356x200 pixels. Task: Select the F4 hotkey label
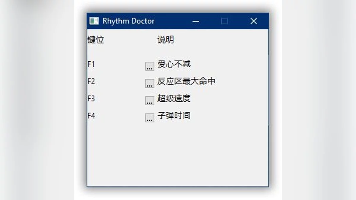(x=91, y=116)
